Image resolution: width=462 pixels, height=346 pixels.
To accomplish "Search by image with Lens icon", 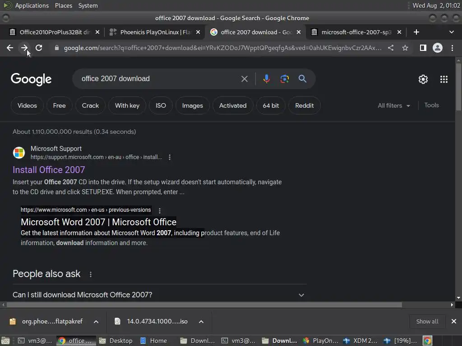I will [285, 79].
